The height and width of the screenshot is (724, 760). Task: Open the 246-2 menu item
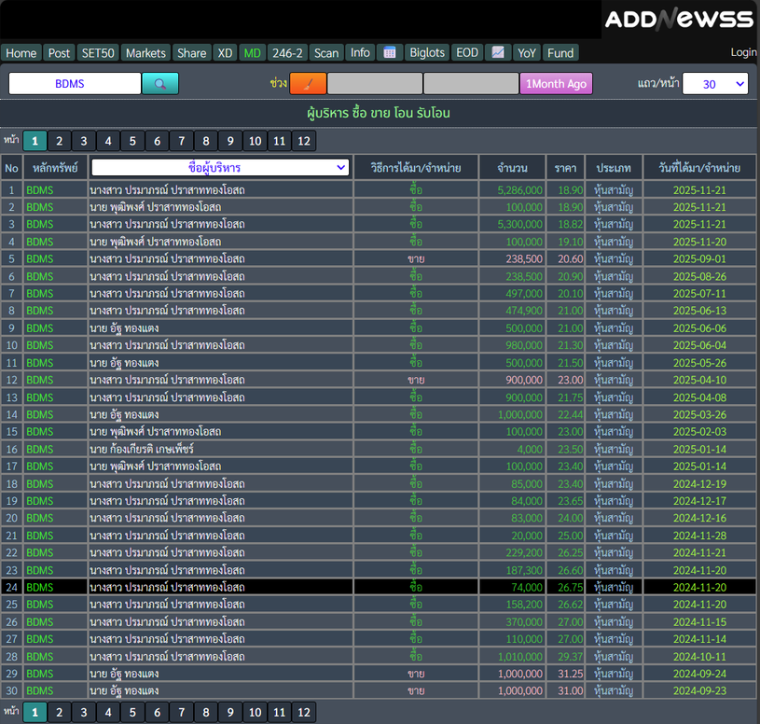[287, 53]
